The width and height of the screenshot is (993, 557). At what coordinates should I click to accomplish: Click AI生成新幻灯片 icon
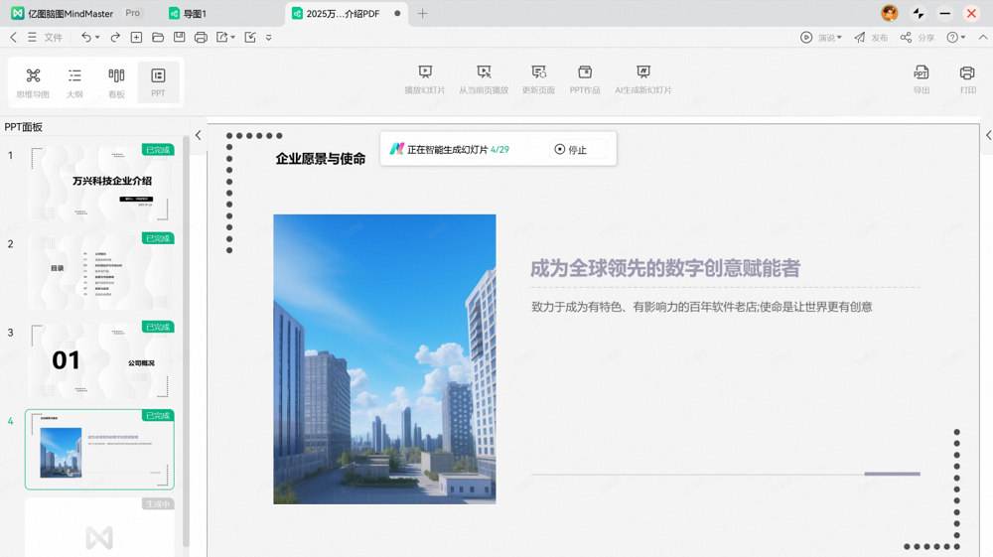pos(643,73)
